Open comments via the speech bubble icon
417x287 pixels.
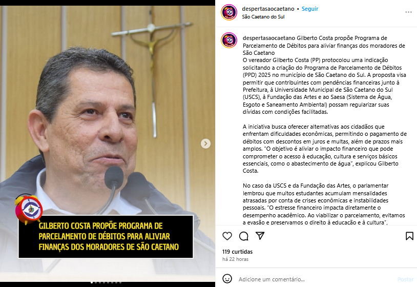tap(244, 236)
